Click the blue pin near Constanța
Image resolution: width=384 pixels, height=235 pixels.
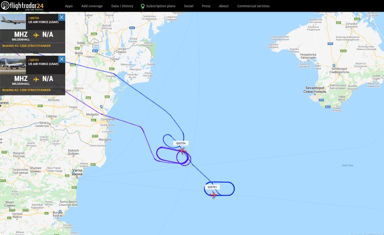pyautogui.click(x=101, y=107)
